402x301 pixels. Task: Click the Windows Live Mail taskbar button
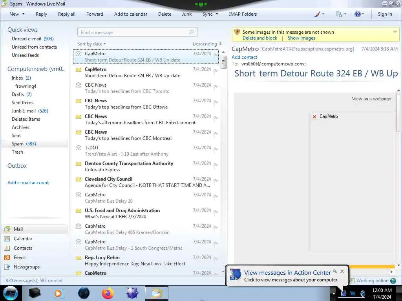tap(157, 293)
